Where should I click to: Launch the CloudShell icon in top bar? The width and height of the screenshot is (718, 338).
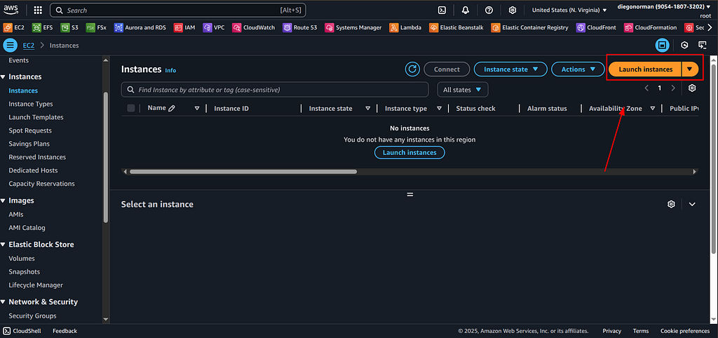click(x=442, y=10)
